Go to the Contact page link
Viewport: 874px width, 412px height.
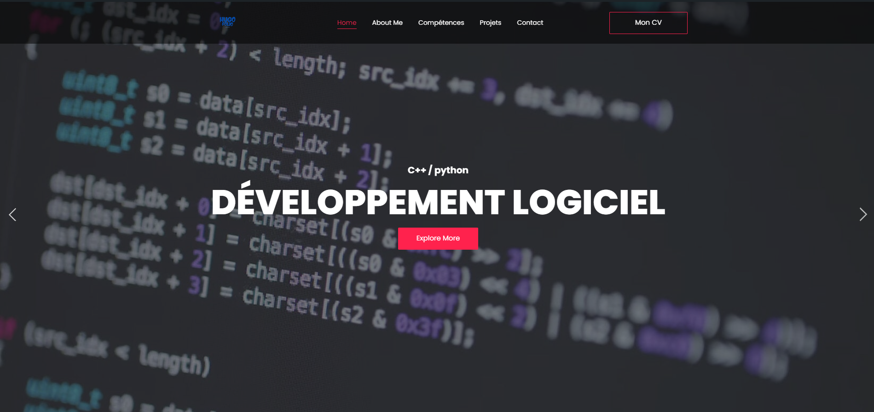(x=530, y=23)
